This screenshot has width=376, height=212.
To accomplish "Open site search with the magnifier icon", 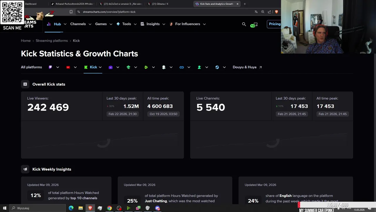I will pos(244,24).
